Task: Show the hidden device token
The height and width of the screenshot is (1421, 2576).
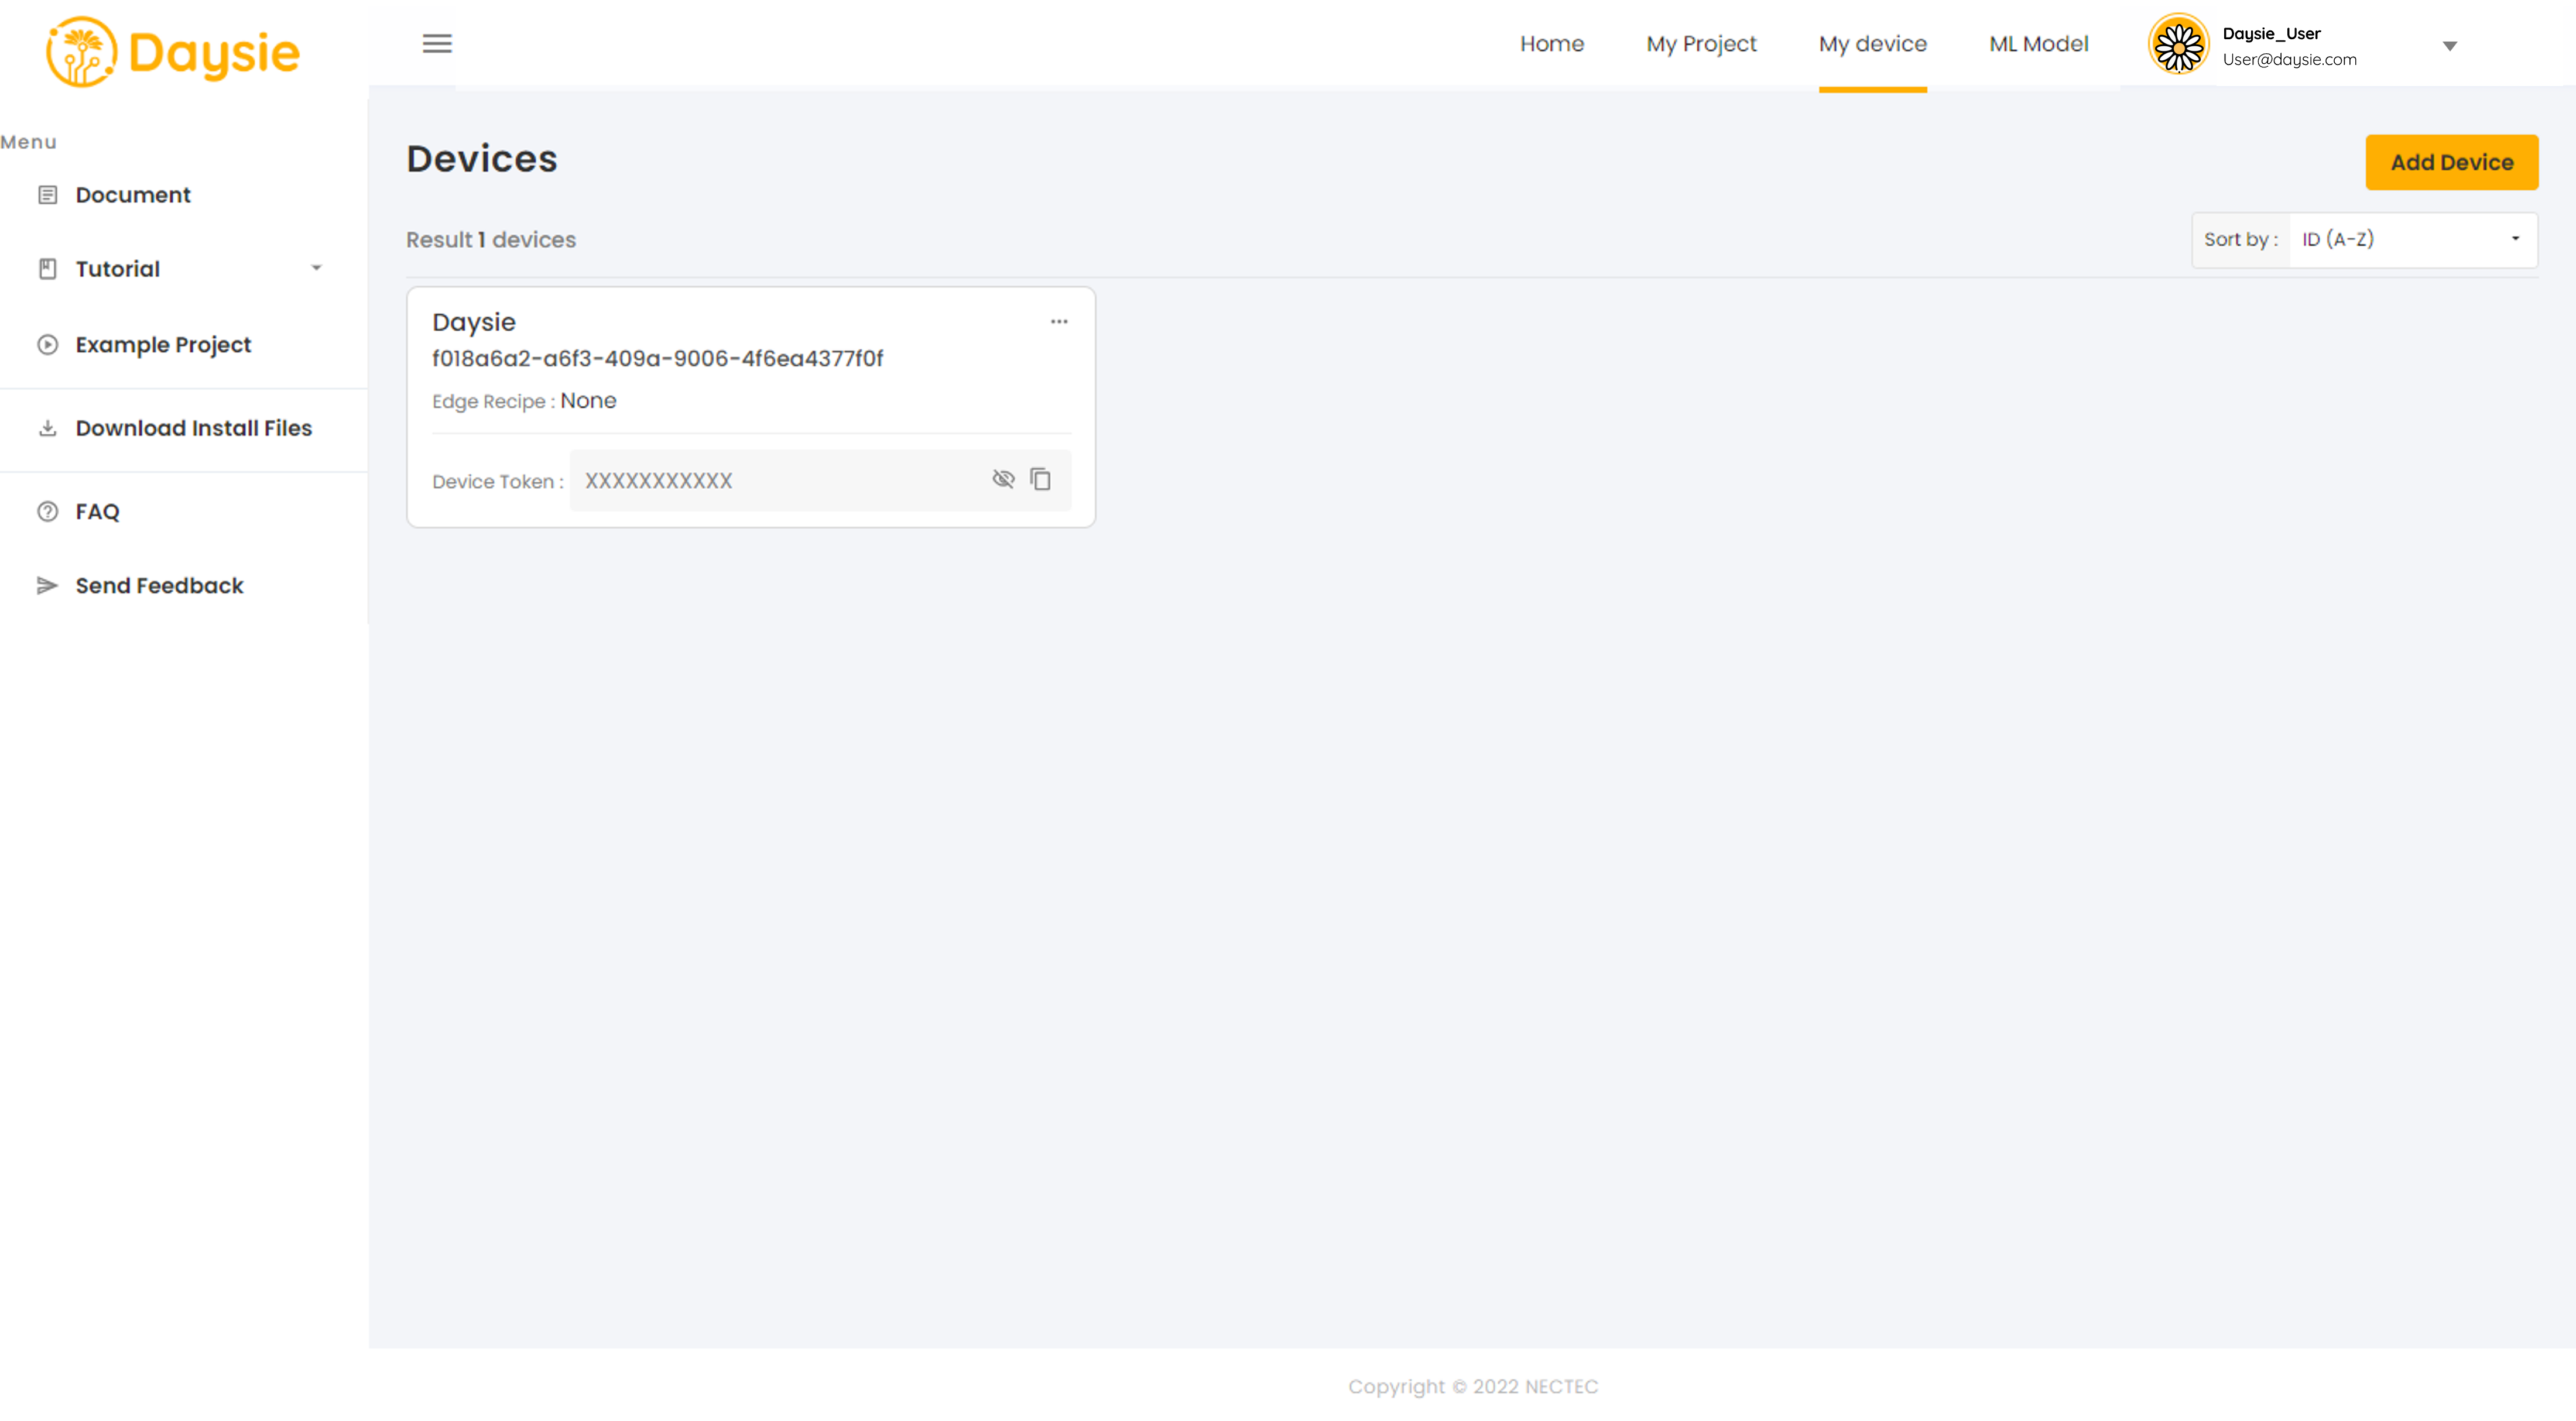Action: (x=1003, y=480)
